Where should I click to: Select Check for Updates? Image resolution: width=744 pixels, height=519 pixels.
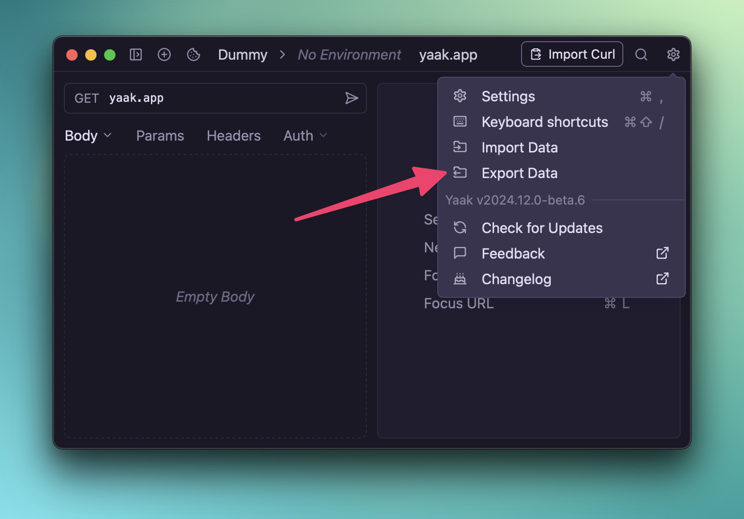click(542, 228)
